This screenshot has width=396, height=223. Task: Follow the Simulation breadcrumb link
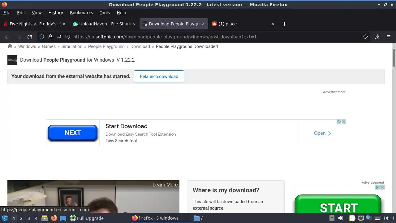72,46
